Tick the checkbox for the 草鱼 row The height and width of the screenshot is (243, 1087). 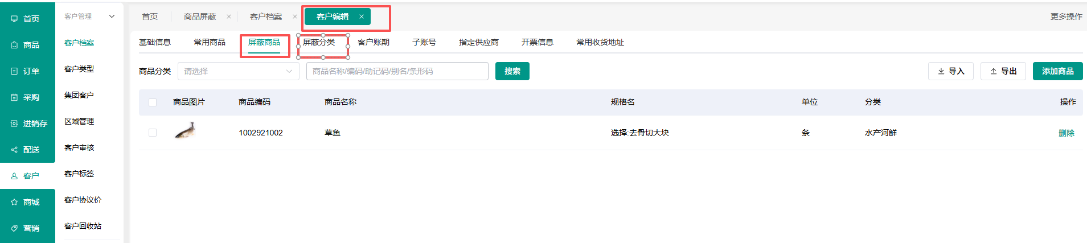click(x=153, y=133)
